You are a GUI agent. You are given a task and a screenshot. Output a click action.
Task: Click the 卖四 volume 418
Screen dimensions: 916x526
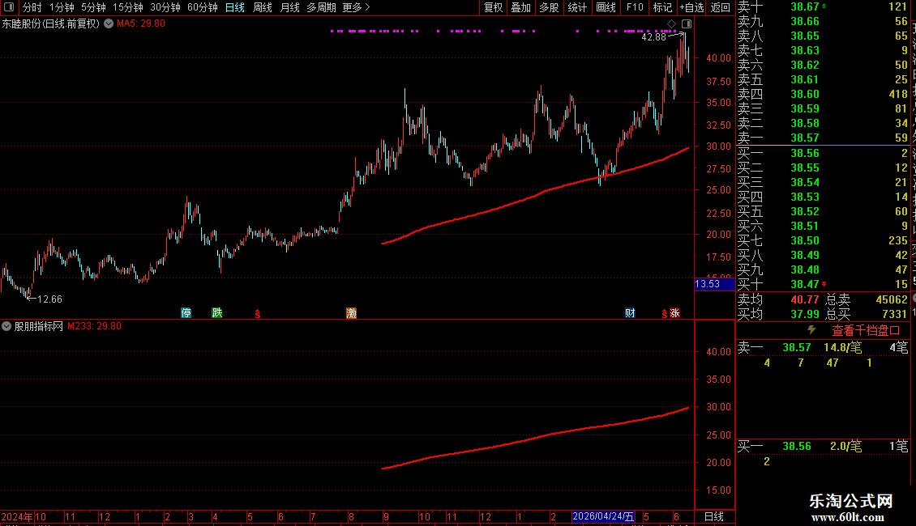point(898,95)
